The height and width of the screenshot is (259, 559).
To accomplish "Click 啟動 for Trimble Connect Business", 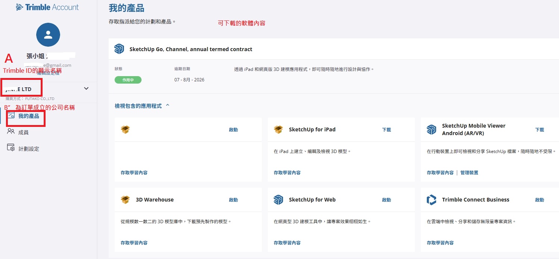I will click(540, 200).
